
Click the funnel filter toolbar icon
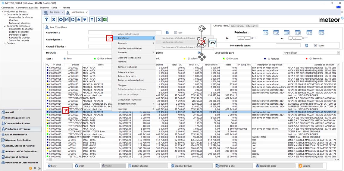coord(92,20)
